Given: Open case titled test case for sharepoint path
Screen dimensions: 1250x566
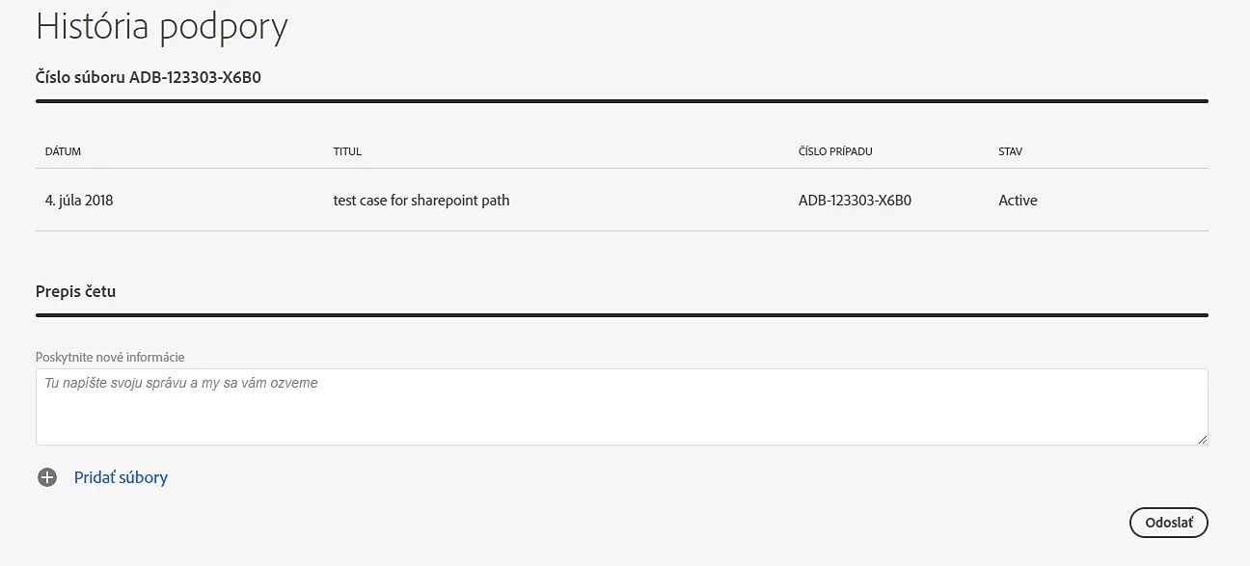Looking at the screenshot, I should point(421,201).
